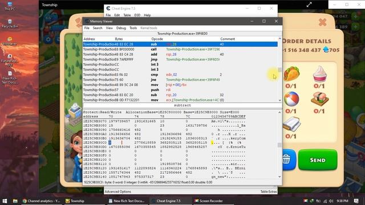Screen dimensions: 365x205
Task: Click the hex value 1979739457
Action: [x=119, y=121]
